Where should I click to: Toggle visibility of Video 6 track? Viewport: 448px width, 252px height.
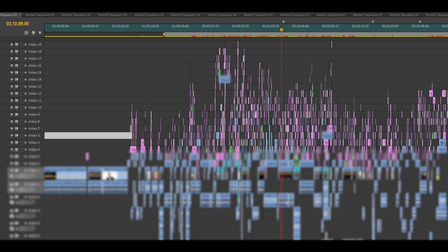(12, 136)
